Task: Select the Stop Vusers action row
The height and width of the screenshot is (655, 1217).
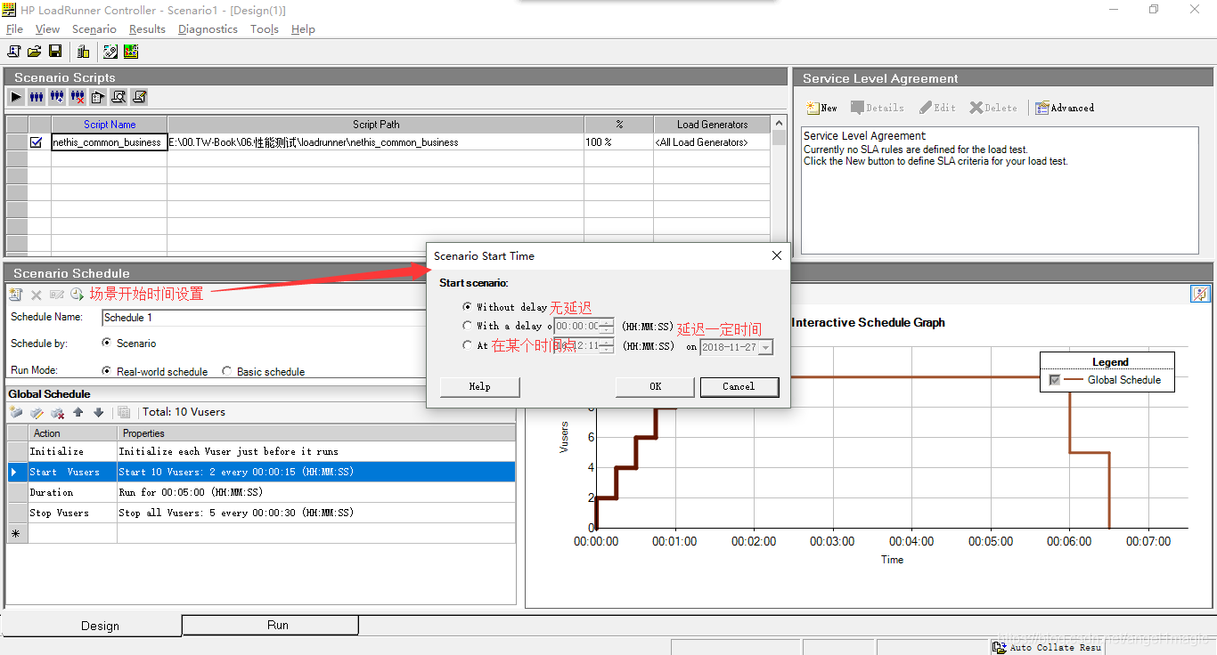Action: coord(261,513)
